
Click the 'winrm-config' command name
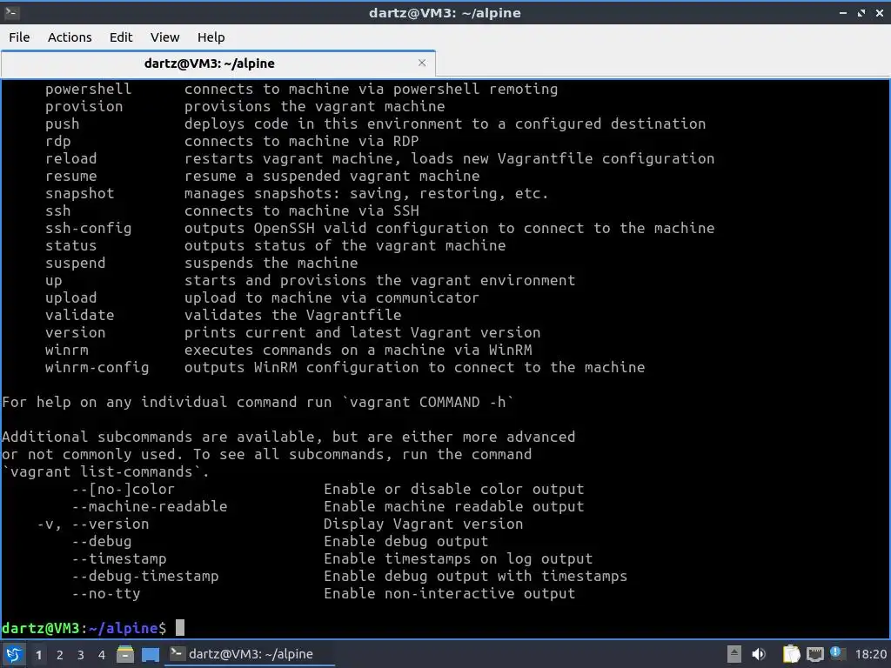(97, 368)
